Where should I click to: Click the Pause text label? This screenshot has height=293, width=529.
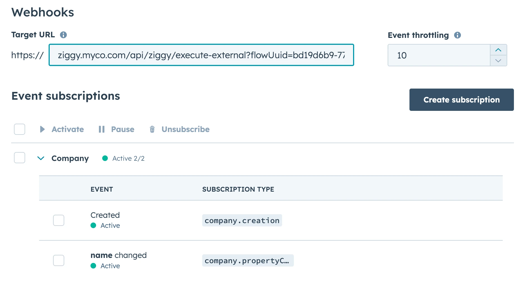point(123,129)
